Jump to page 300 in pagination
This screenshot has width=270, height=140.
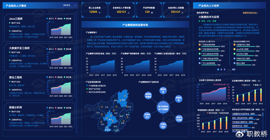pos(233,69)
